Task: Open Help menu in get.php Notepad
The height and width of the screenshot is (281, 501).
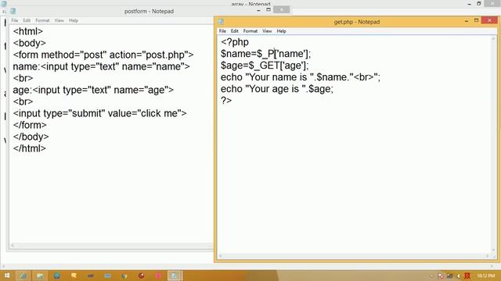Action: coord(281,31)
